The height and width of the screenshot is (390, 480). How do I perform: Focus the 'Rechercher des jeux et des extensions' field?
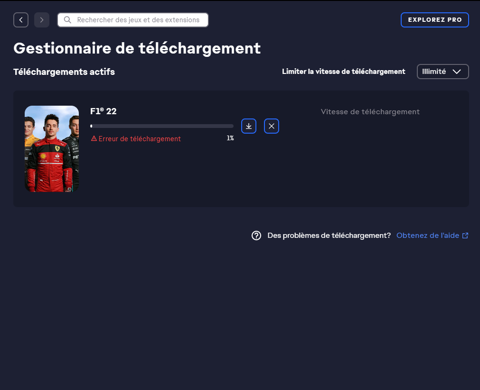point(133,20)
